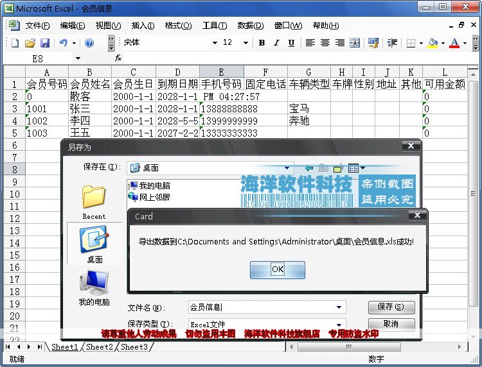
Task: Select 我的电脑 icon in places bar
Action: pos(94,288)
